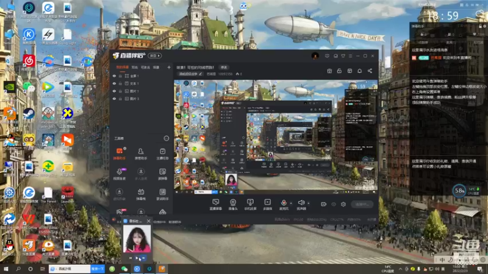Open the 视频连麦 tool
The image size is (488, 274).
coord(120,174)
